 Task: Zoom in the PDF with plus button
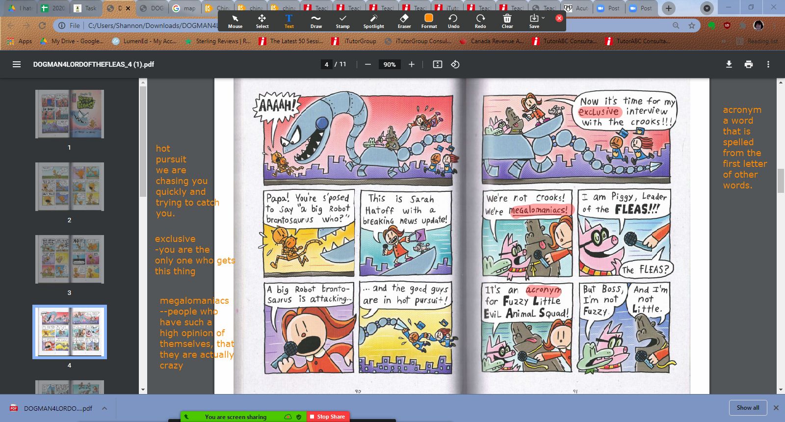[412, 64]
